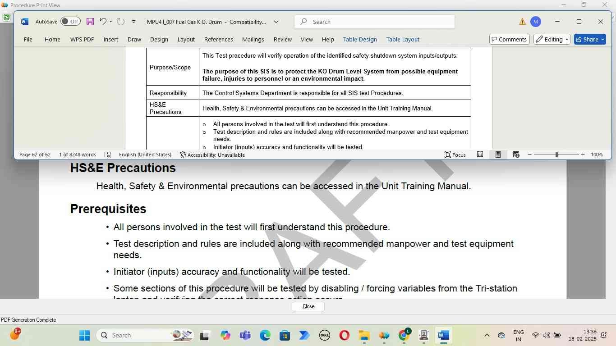The height and width of the screenshot is (346, 616).
Task: Switch to Read Mode view icon
Action: coord(480,155)
